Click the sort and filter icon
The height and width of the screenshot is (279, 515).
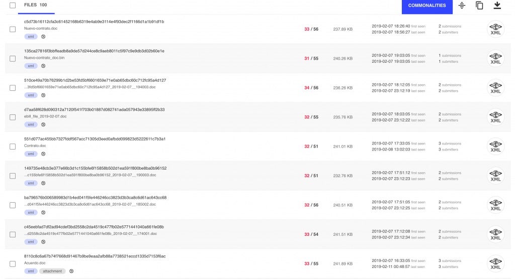point(462,6)
